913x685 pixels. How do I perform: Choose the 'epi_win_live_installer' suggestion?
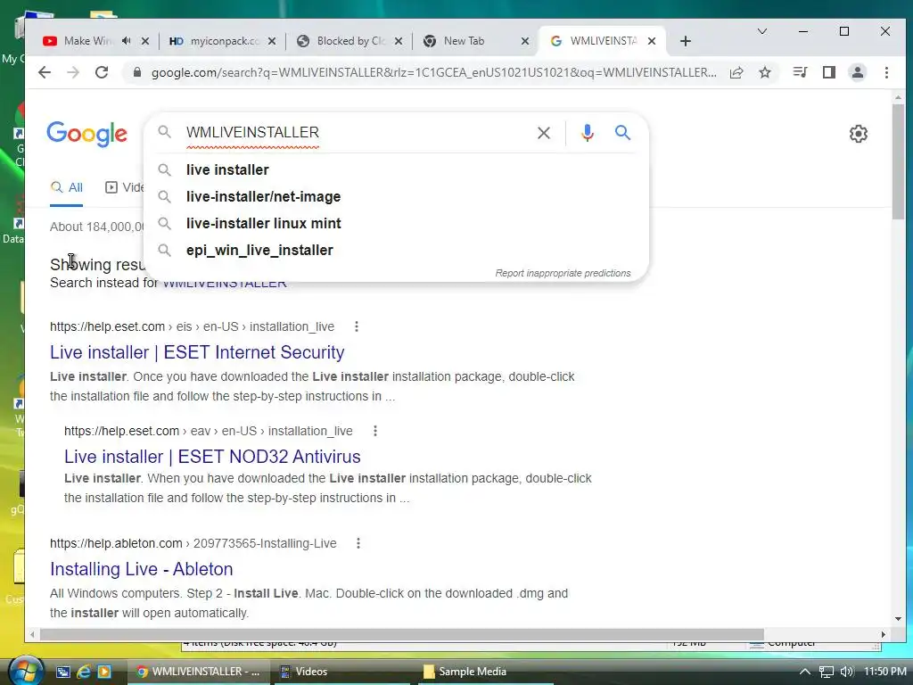pos(396,251)
